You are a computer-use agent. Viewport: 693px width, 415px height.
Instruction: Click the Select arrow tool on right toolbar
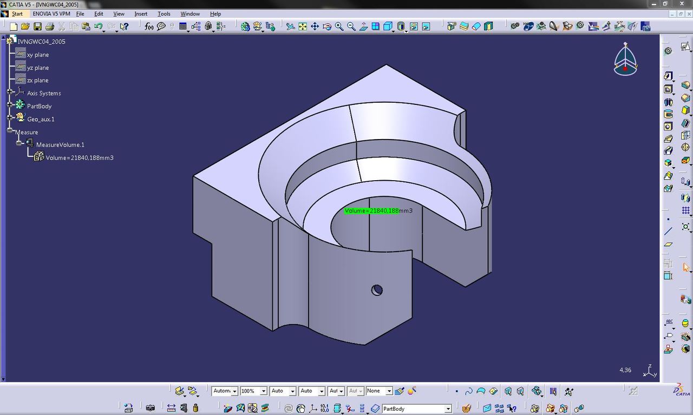(685, 267)
